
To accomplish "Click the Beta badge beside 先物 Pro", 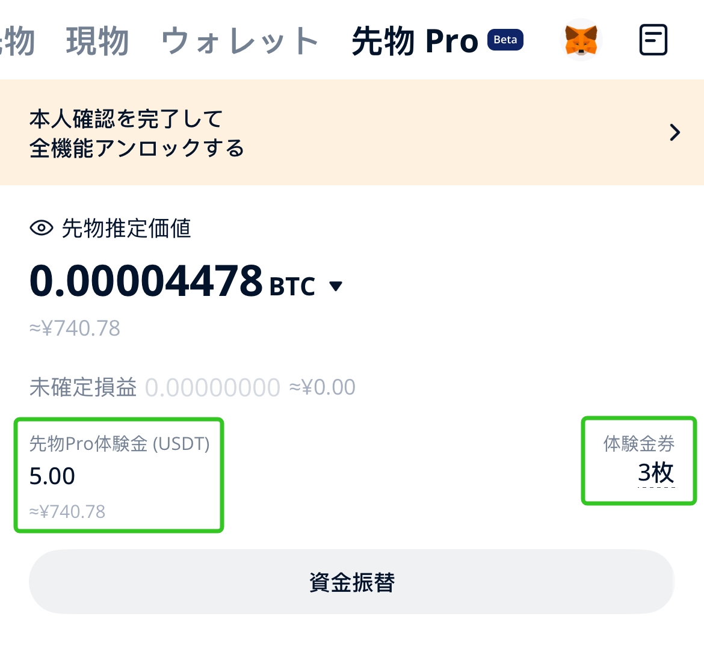I will (x=505, y=40).
